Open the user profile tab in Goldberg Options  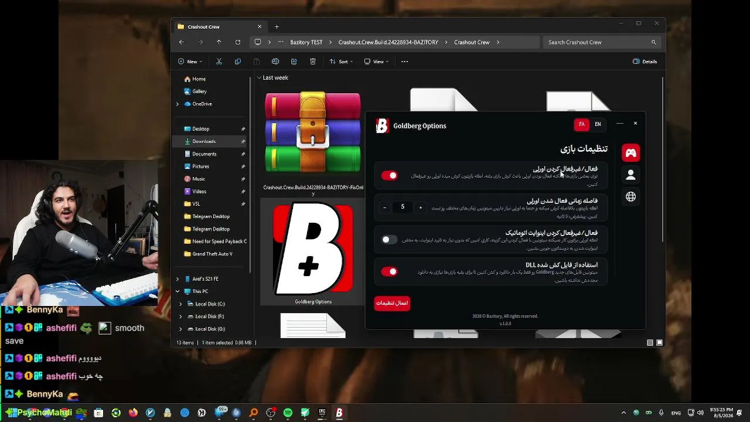point(630,175)
